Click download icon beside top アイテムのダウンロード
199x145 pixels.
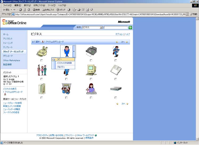point(43,42)
